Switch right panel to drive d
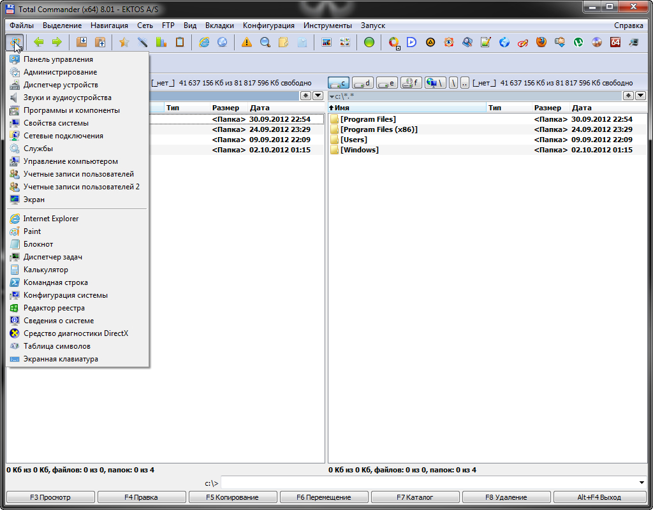653x510 pixels. [363, 83]
